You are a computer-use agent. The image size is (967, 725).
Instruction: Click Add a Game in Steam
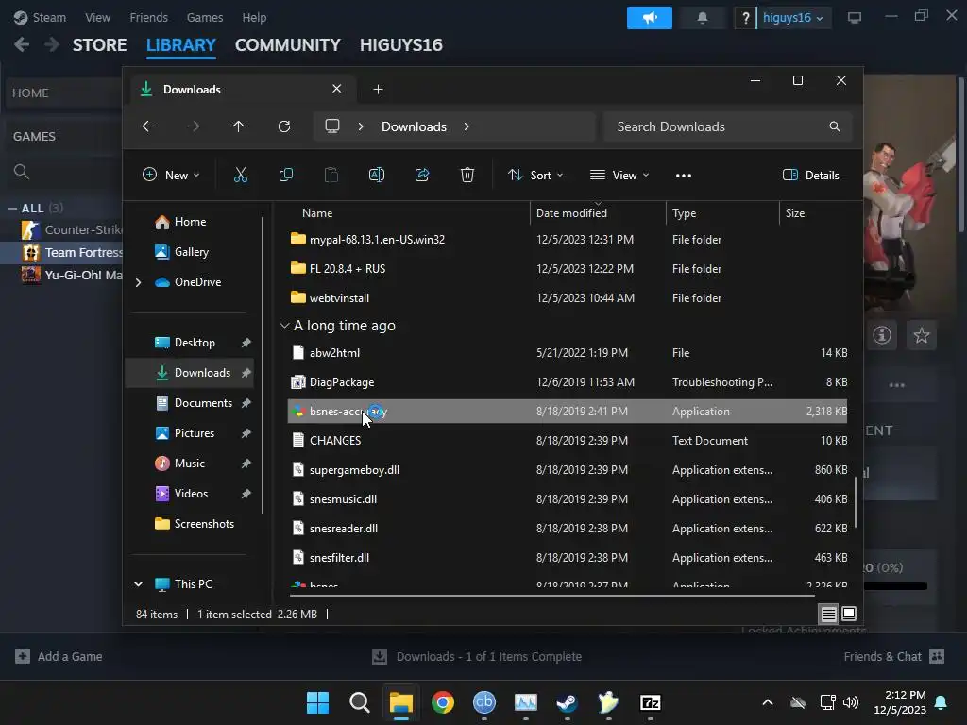pos(59,657)
